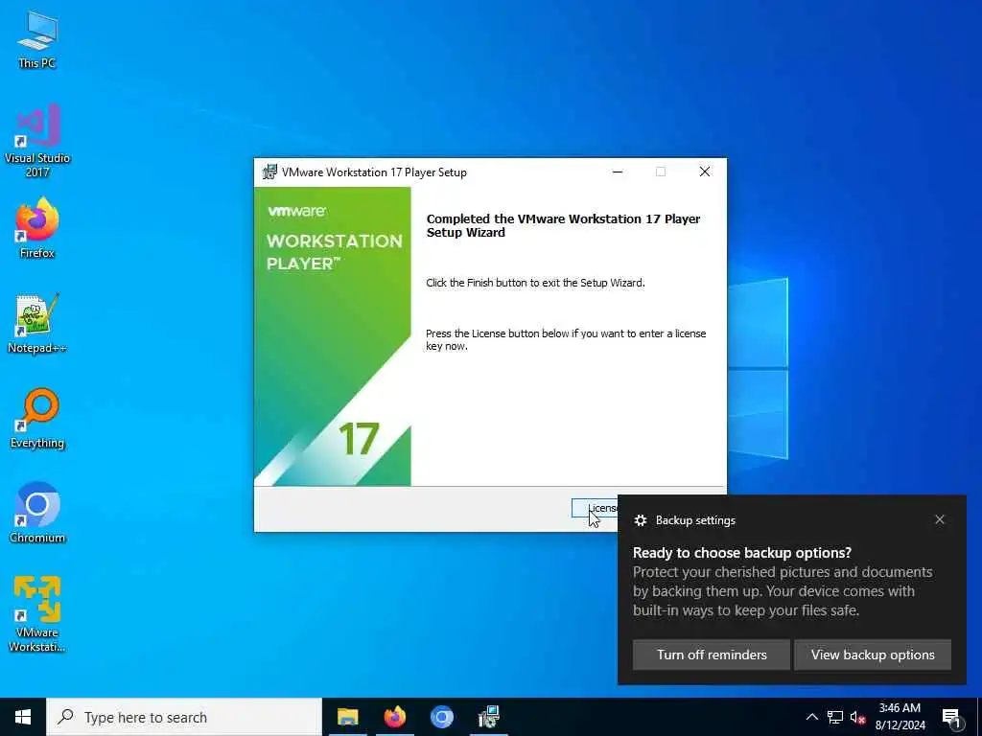
Task: Launch VMware Workstation desktop shortcut
Action: 37,613
